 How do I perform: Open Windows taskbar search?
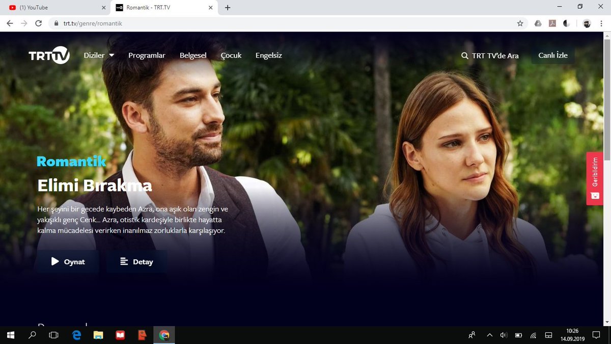click(32, 335)
